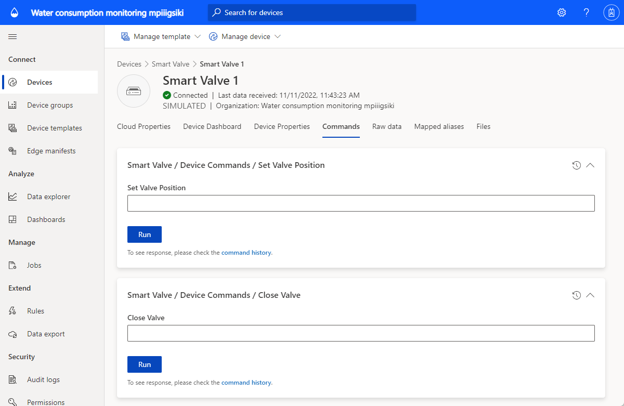624x406 pixels.
Task: Click the hamburger menu icon in sidebar
Action: [12, 36]
